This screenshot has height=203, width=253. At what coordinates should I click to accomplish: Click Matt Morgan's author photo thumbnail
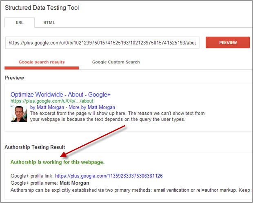19,114
